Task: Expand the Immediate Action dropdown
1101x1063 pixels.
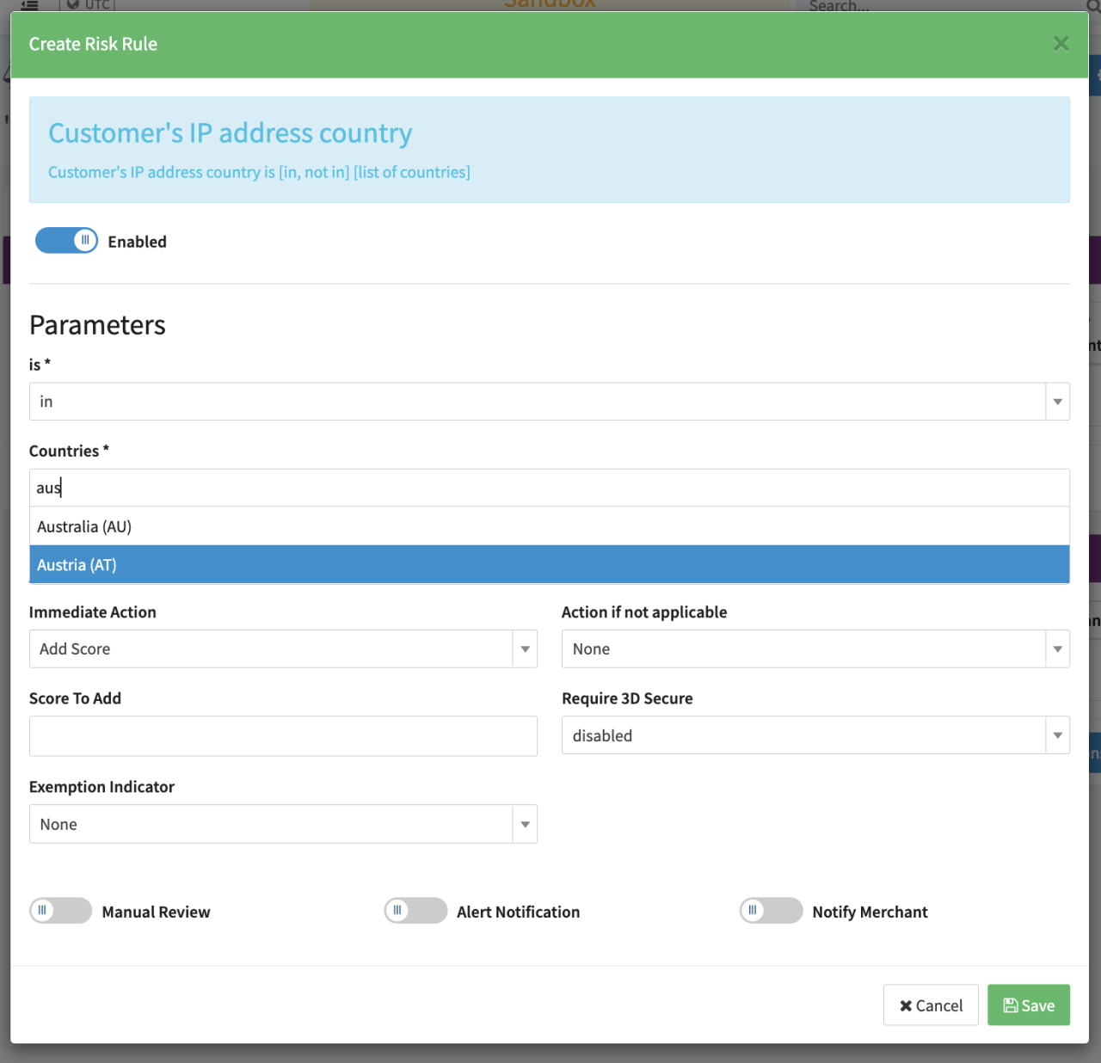Action: 271,649
